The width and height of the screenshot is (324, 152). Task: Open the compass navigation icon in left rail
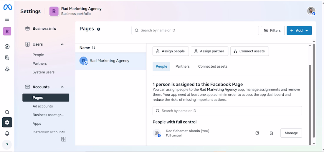(7, 47)
